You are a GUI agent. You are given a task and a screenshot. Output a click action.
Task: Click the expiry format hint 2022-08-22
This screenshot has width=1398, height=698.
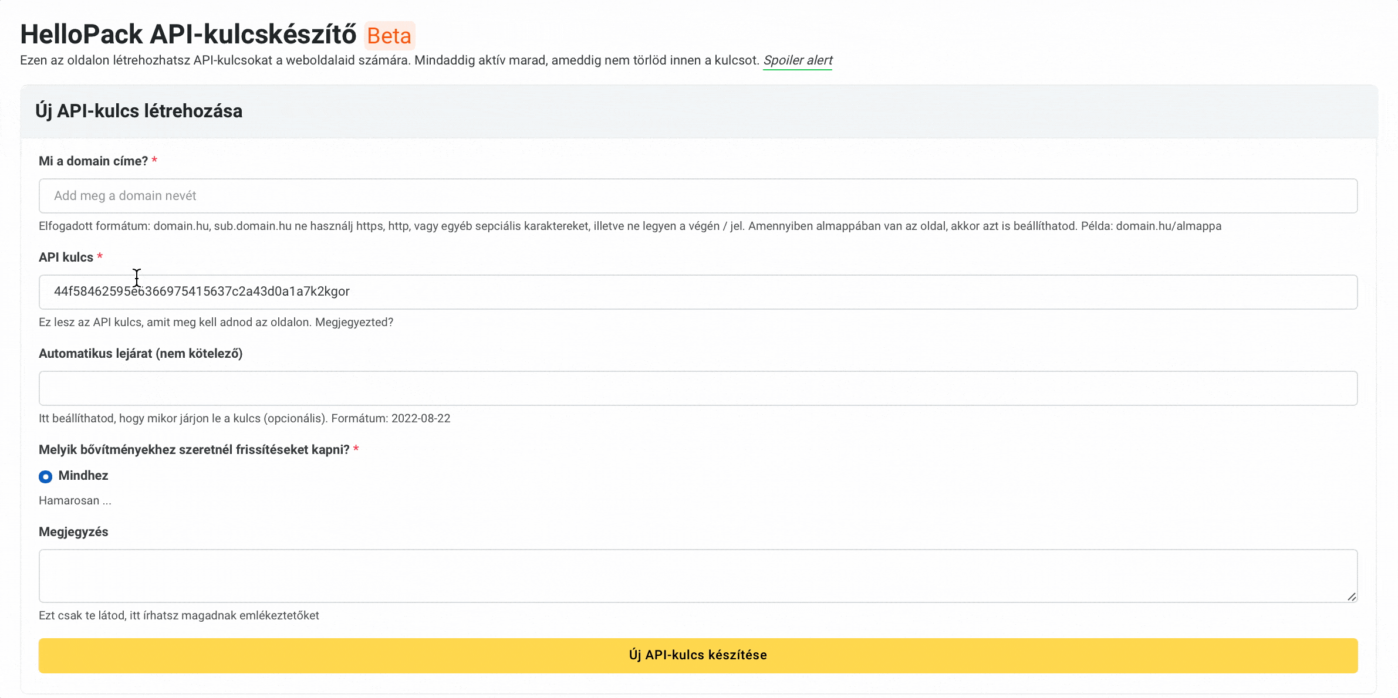(421, 419)
